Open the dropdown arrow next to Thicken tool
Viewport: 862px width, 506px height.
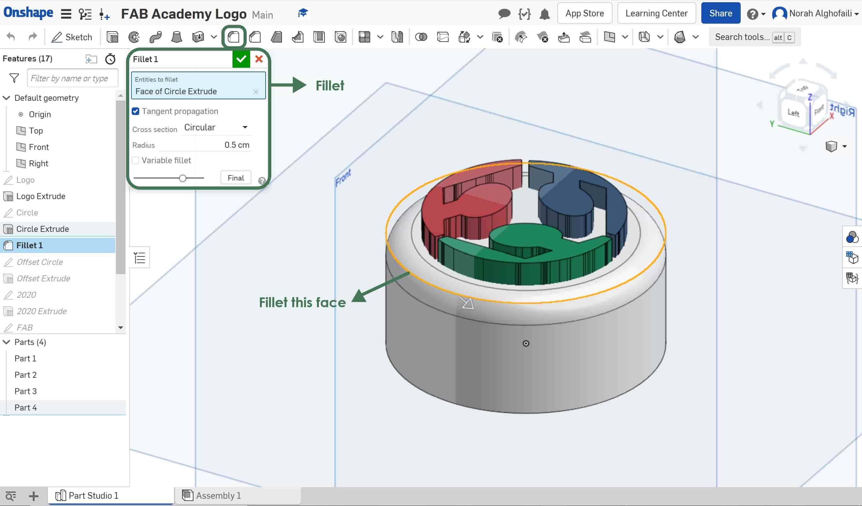214,37
